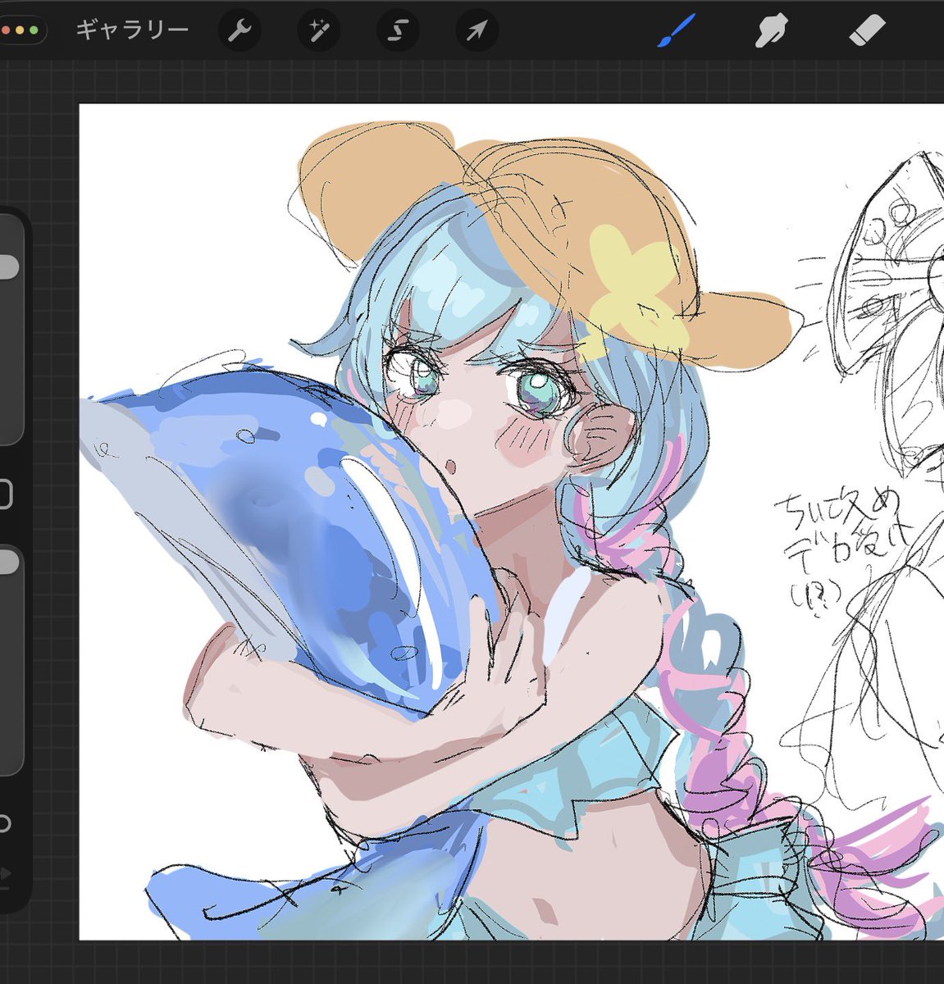Viewport: 944px width, 984px height.
Task: Select the Brush paint tool
Action: click(677, 31)
